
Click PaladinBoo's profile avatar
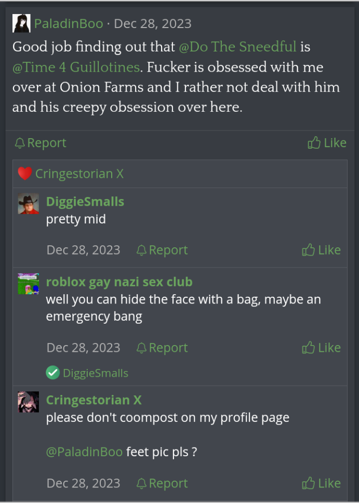coord(21,23)
